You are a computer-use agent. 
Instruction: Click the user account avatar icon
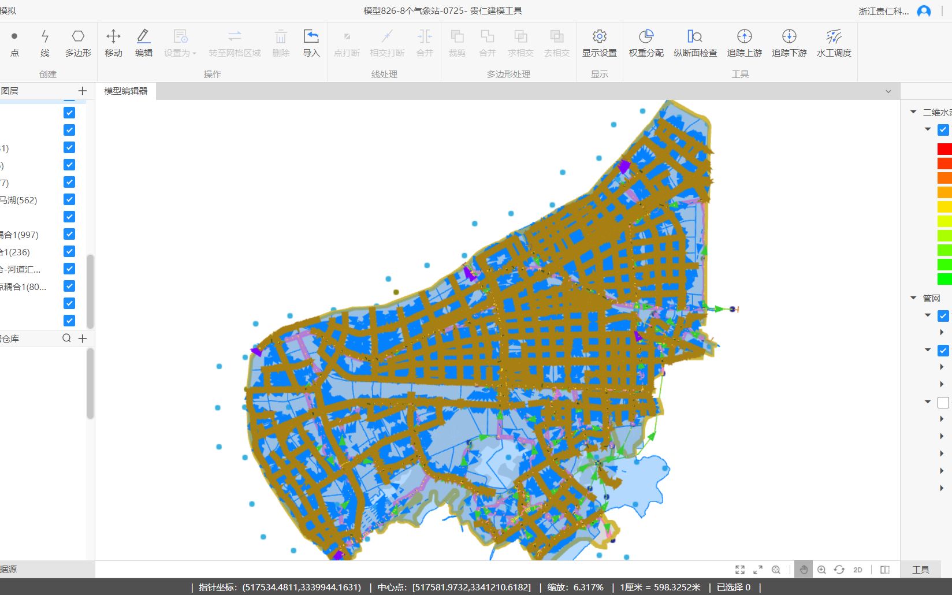click(x=924, y=11)
